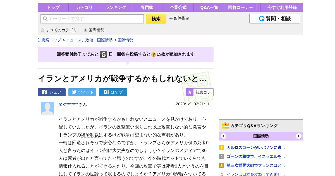Click the plus icon beside 条件指定
The width and height of the screenshot is (335, 176).
pos(171,18)
